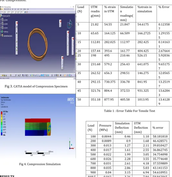Click the cell value '2.67664'

pos(164,51)
